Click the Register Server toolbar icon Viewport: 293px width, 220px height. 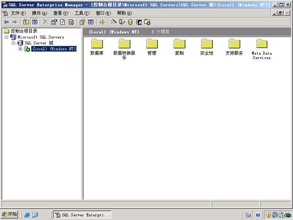tap(122, 22)
